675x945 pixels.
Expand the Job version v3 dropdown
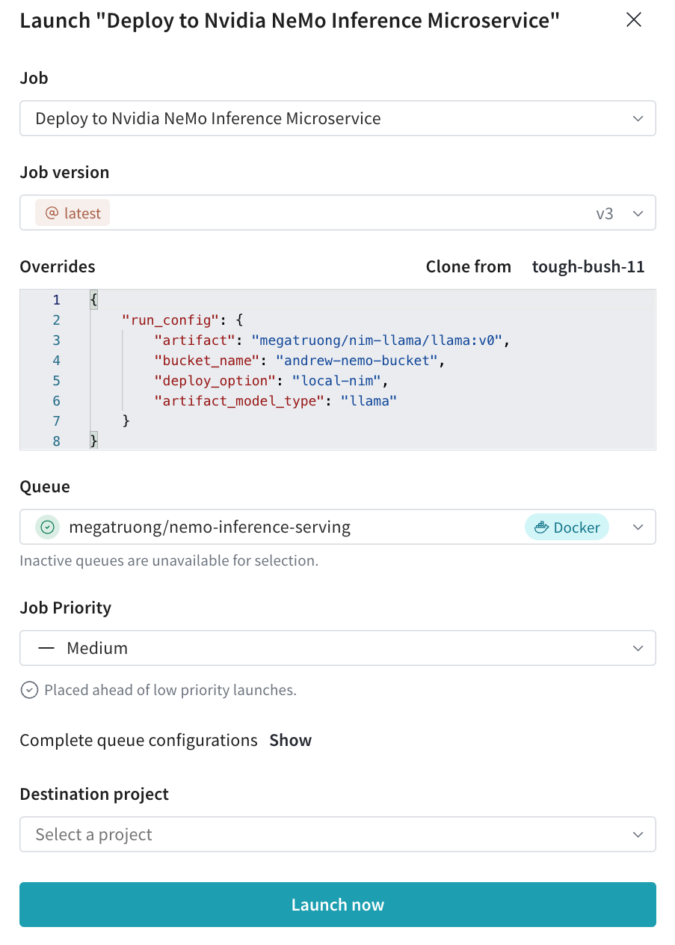tap(637, 213)
